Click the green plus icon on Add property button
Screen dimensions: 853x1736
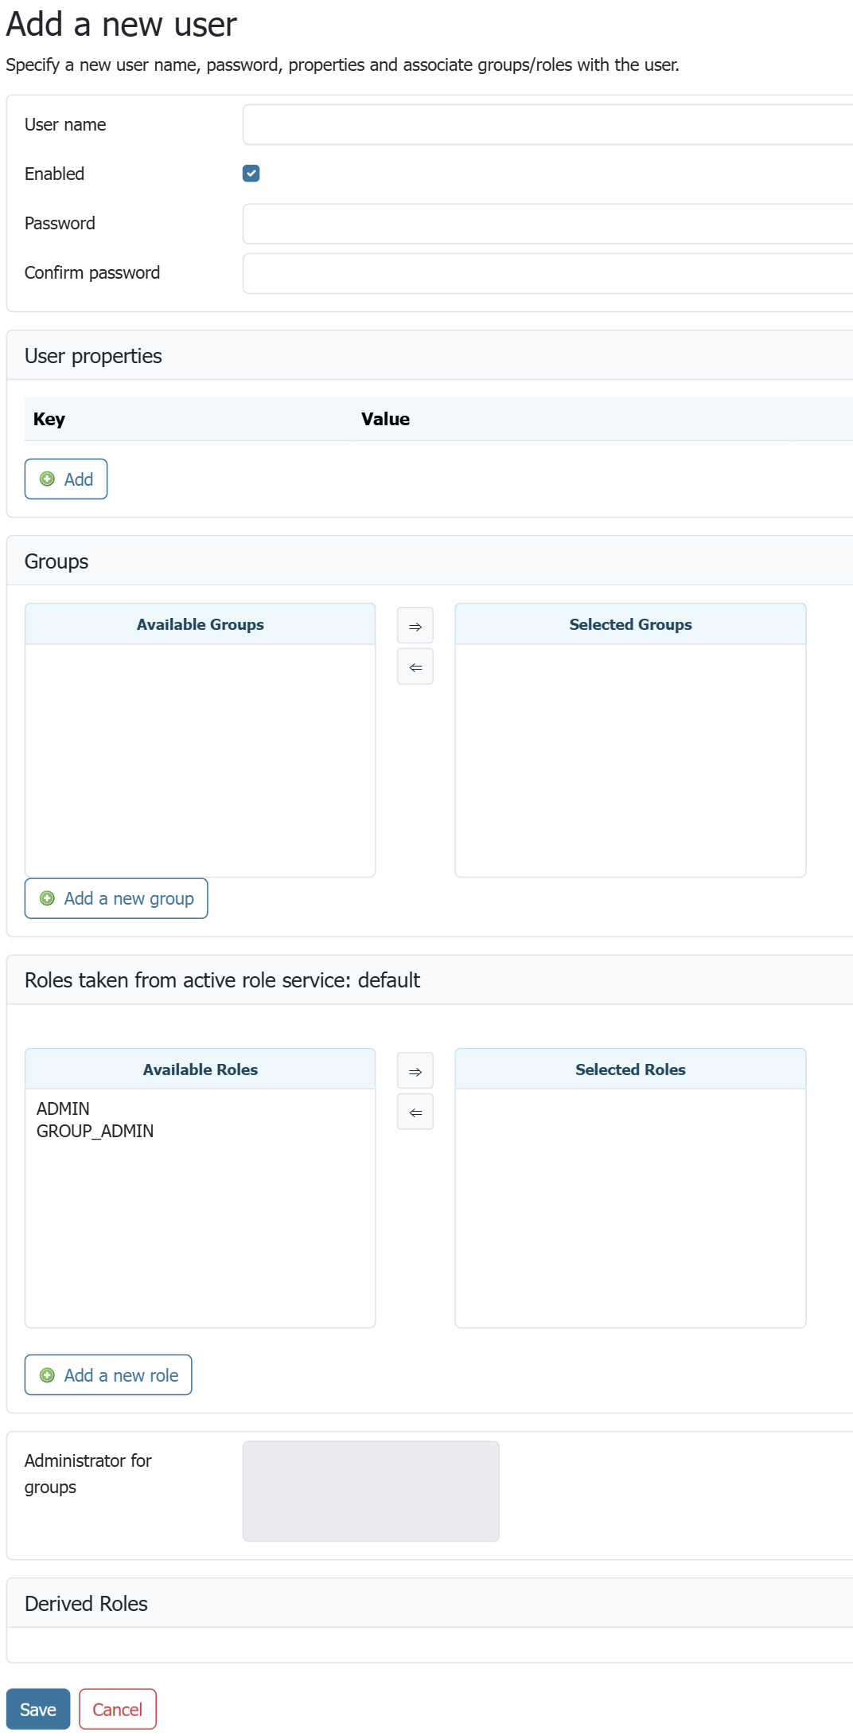[47, 479]
